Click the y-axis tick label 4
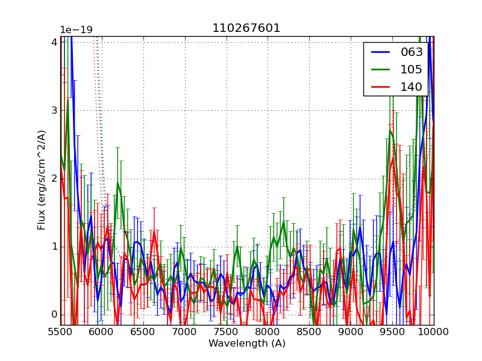The height and width of the screenshot is (361, 482). pyautogui.click(x=54, y=42)
